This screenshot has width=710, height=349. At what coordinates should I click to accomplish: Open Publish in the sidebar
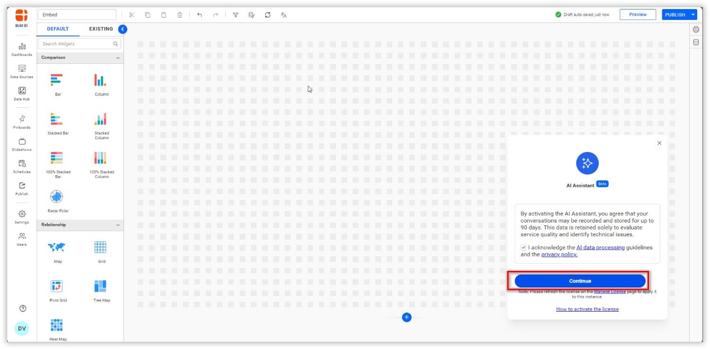click(22, 189)
